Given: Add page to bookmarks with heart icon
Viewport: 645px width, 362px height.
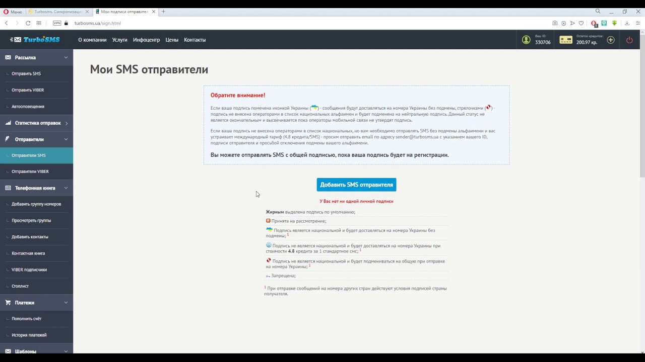Looking at the screenshot, I should pyautogui.click(x=581, y=23).
